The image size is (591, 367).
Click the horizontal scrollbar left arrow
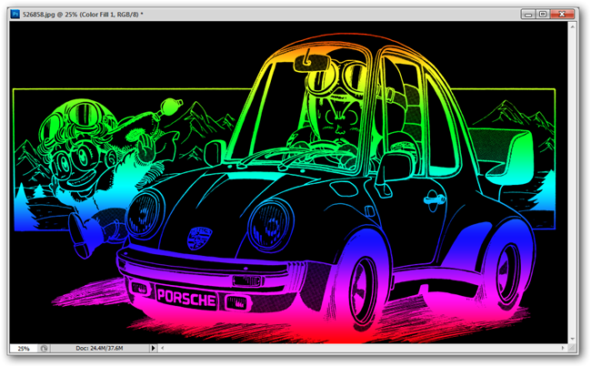(163, 348)
